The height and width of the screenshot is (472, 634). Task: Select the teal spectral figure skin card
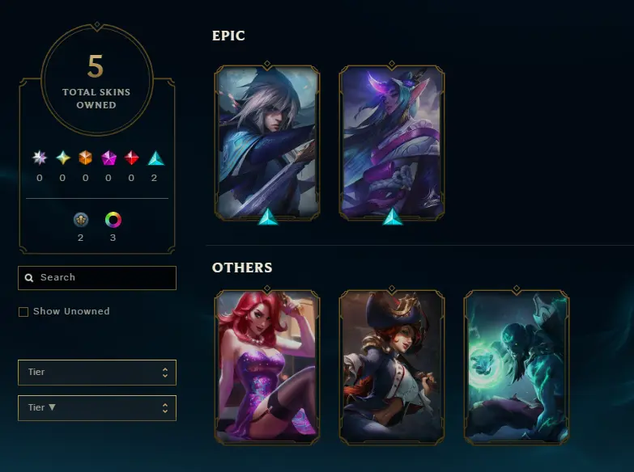[x=517, y=367]
